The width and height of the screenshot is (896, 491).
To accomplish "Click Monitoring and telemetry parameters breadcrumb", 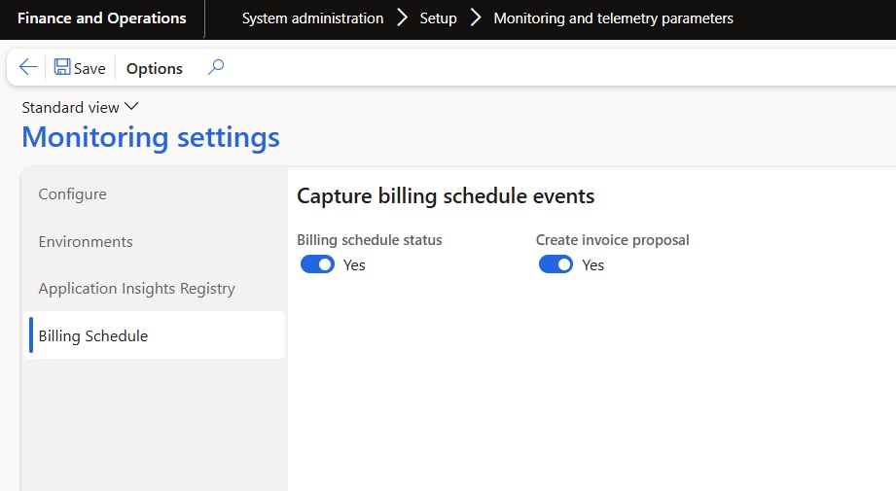I will [x=613, y=18].
